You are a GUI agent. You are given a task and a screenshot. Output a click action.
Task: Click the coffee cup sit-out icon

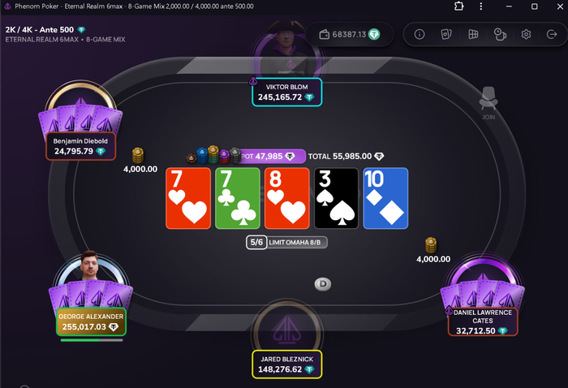[x=500, y=34]
